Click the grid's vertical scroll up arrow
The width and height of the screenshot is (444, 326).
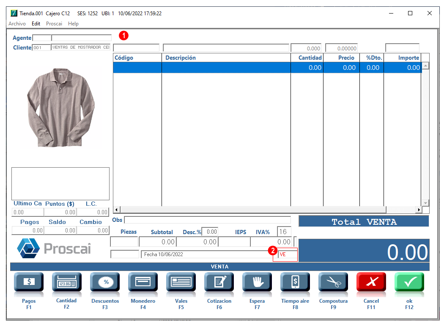click(425, 66)
